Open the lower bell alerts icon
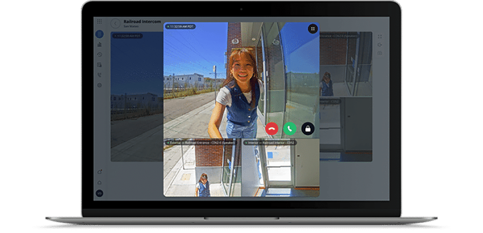Viewport: 483px width, 233px height. coord(99,182)
